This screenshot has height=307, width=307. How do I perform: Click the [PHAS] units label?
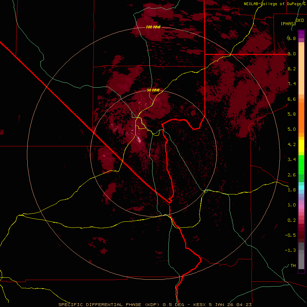288,24
